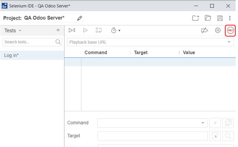
Task: Create new project icon
Action: click(195, 18)
